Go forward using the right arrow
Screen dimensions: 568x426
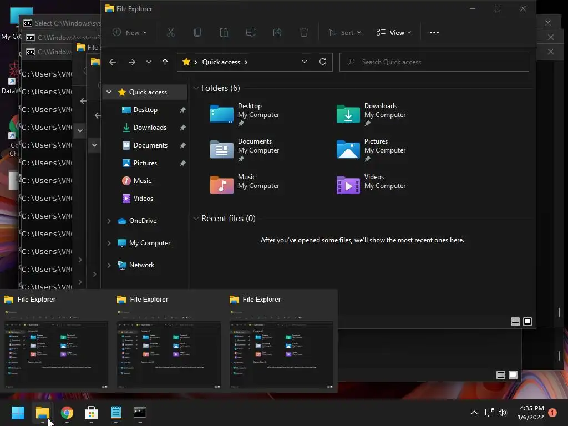click(x=132, y=62)
